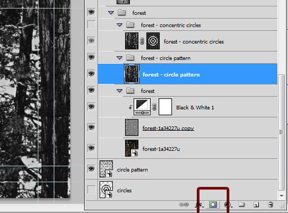
Task: Click the mask link icon on Black & White 1
Action: point(154,107)
